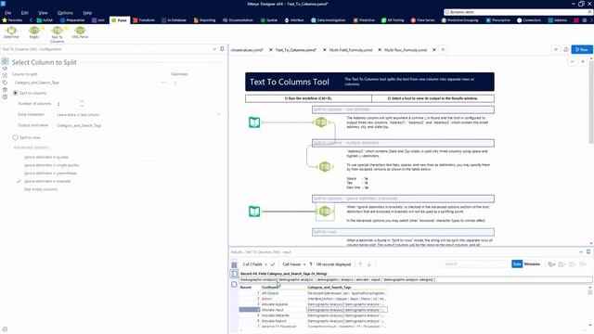Open the Preparation tool category
The width and height of the screenshot is (594, 334).
(72, 20)
